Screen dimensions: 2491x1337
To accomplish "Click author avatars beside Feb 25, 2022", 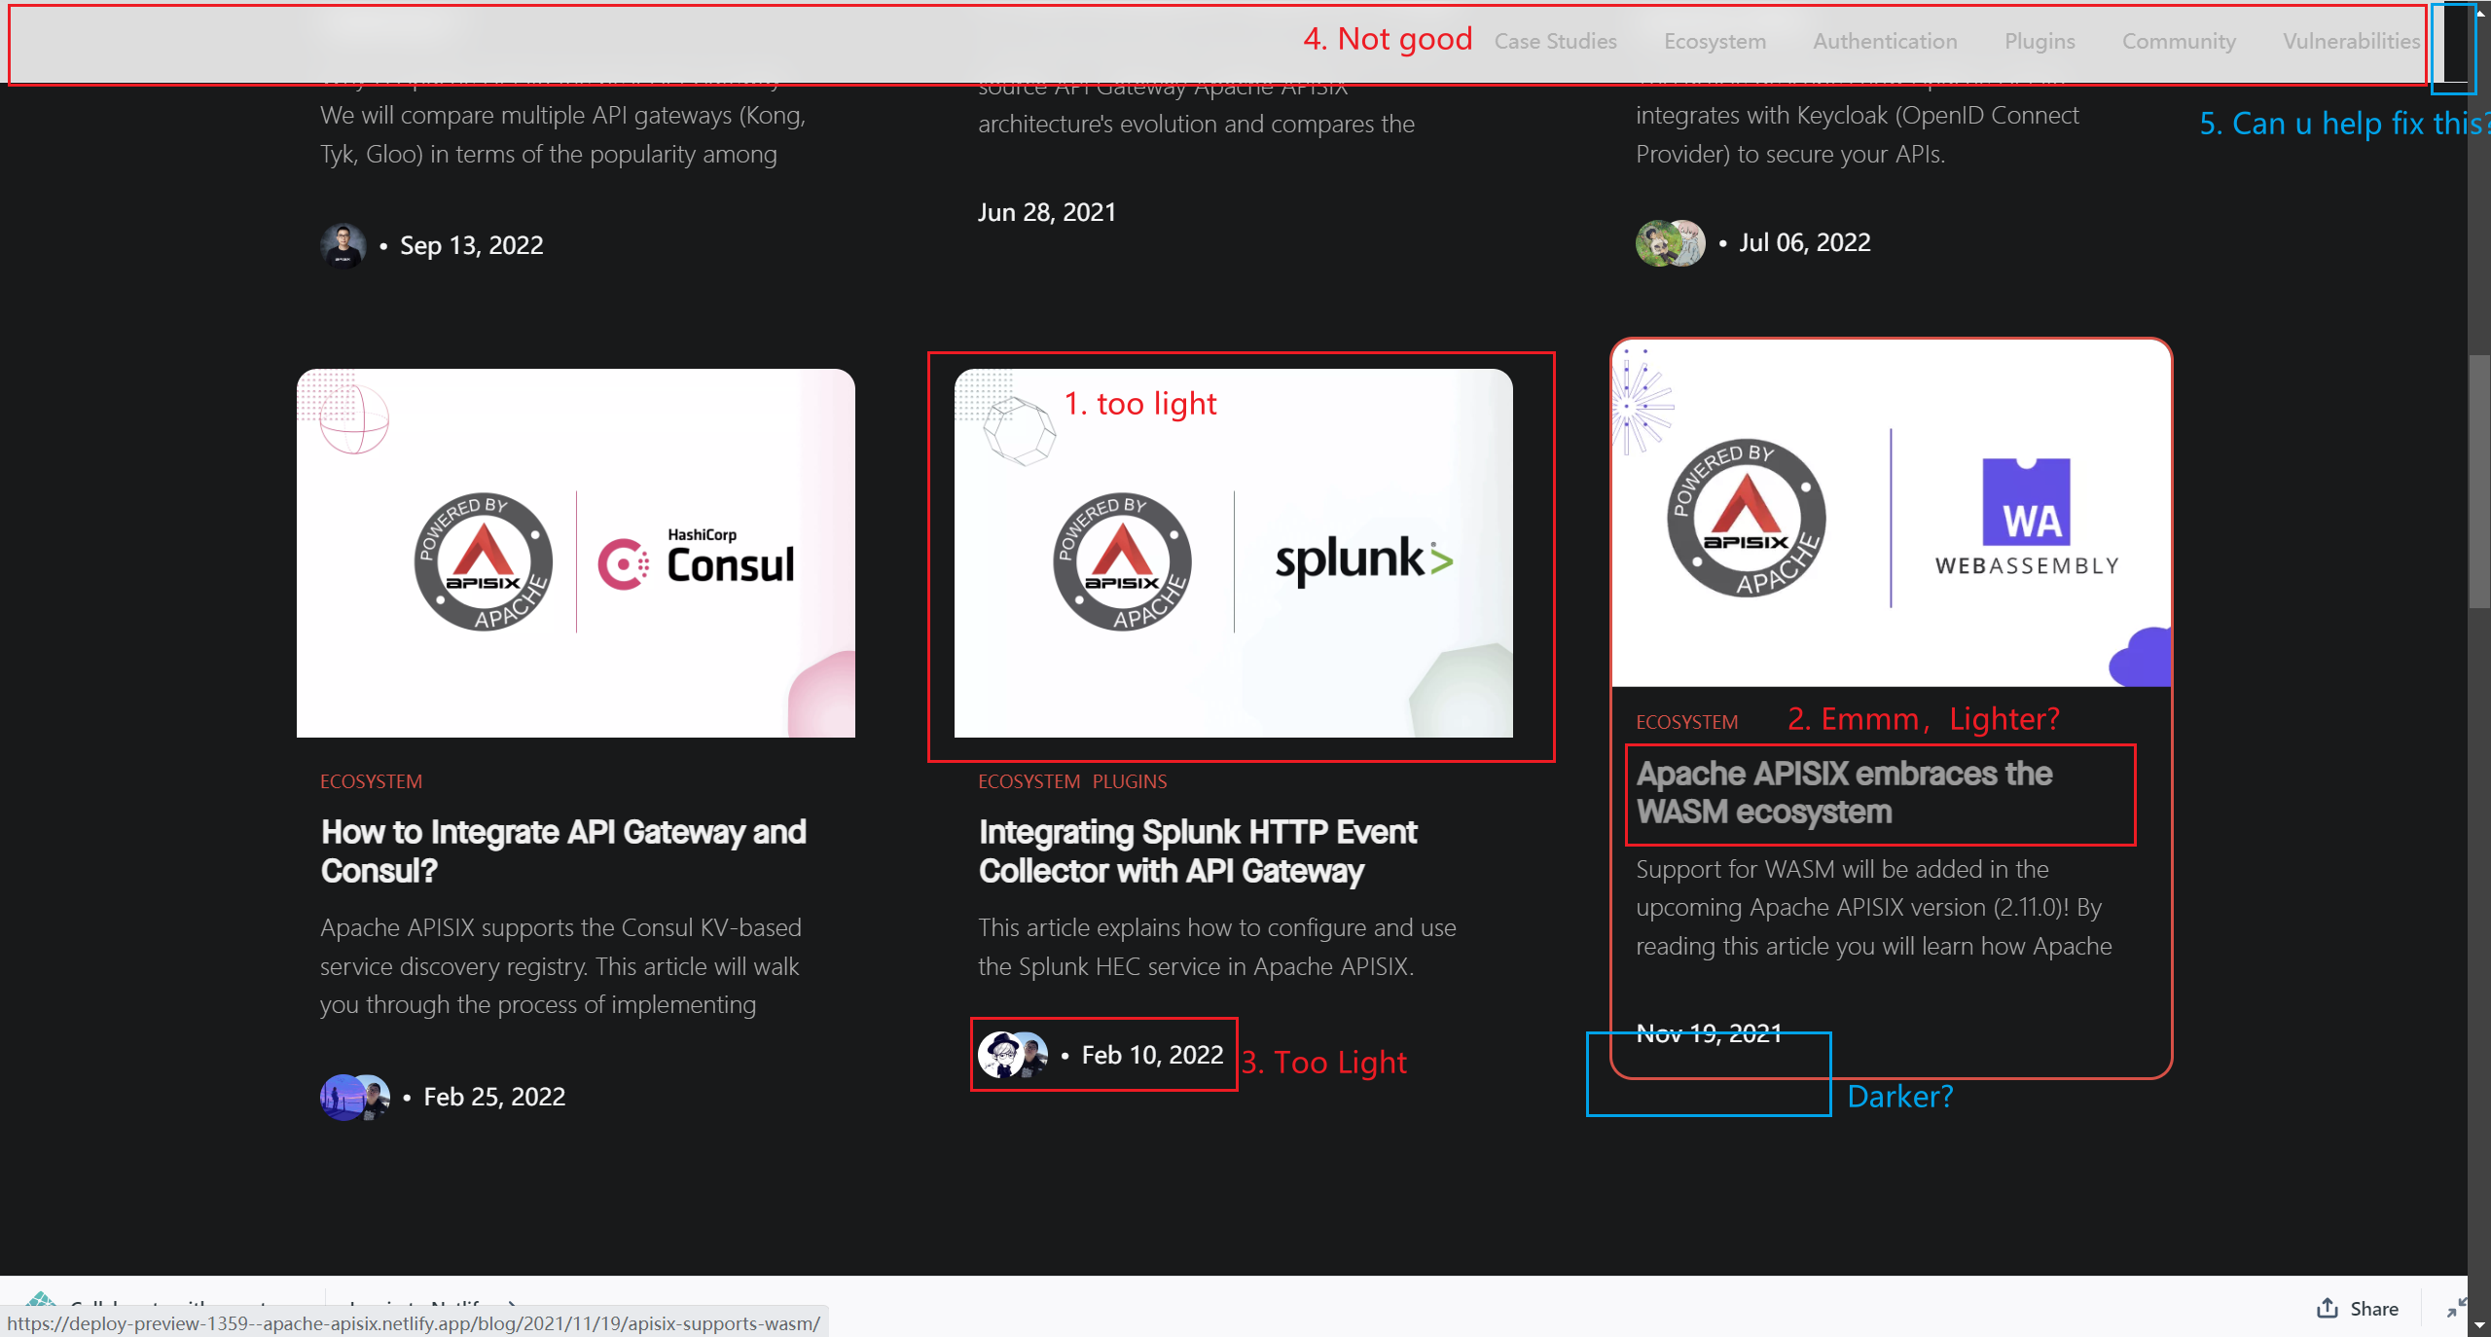I will coord(355,1097).
